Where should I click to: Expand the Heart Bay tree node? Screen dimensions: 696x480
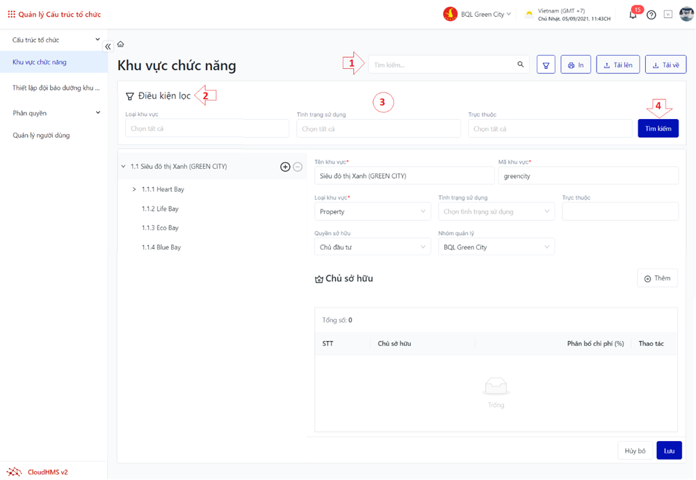coord(134,189)
